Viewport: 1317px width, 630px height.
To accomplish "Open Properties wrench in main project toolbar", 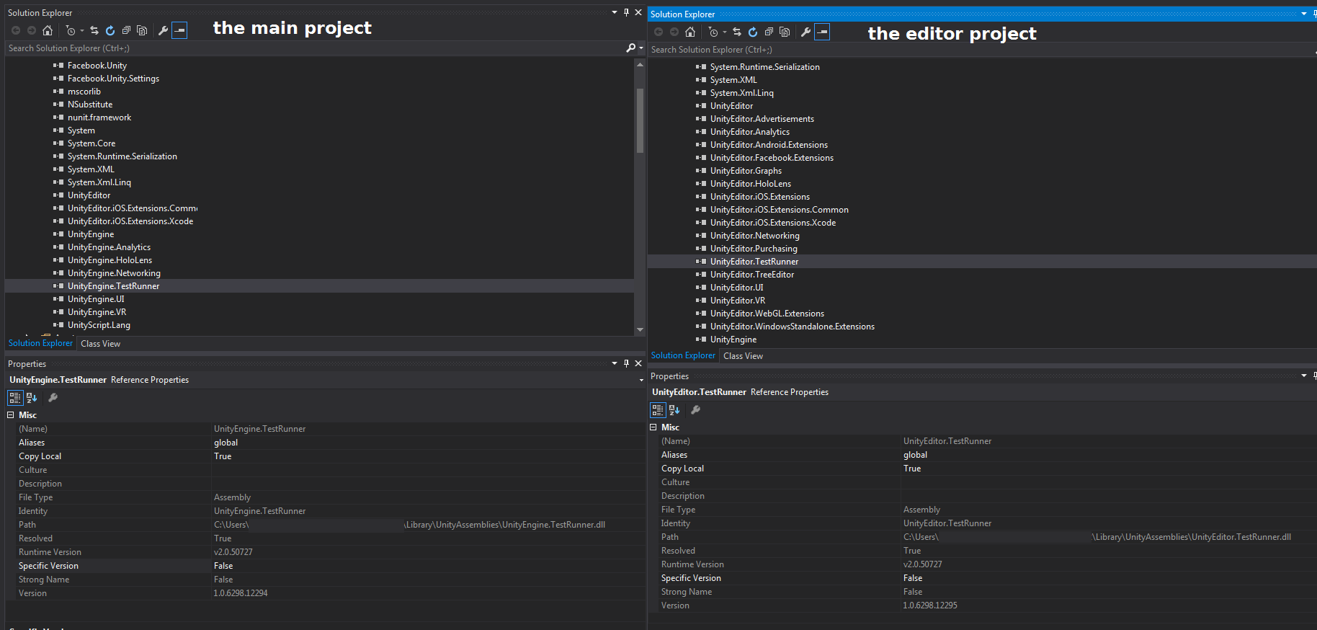I will pos(163,30).
